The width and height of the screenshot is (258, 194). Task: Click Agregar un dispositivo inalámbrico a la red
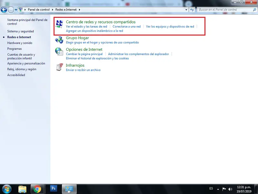point(94,31)
